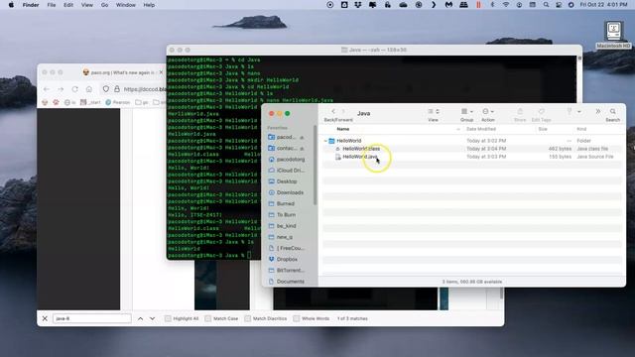Click the Edit Tags icon in Finder
The height and width of the screenshot is (357, 635).
(x=541, y=111)
